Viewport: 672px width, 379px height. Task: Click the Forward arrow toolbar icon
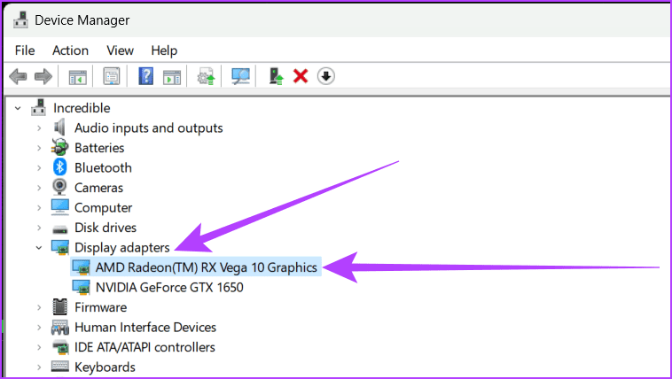click(x=43, y=77)
